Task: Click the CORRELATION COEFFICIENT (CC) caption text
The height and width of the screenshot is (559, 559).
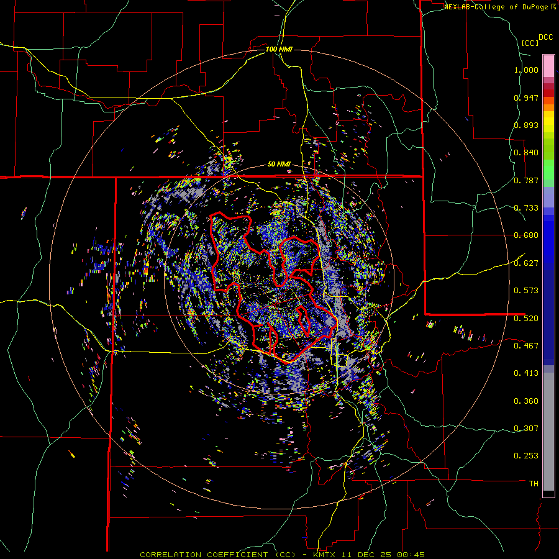Action: [217, 555]
